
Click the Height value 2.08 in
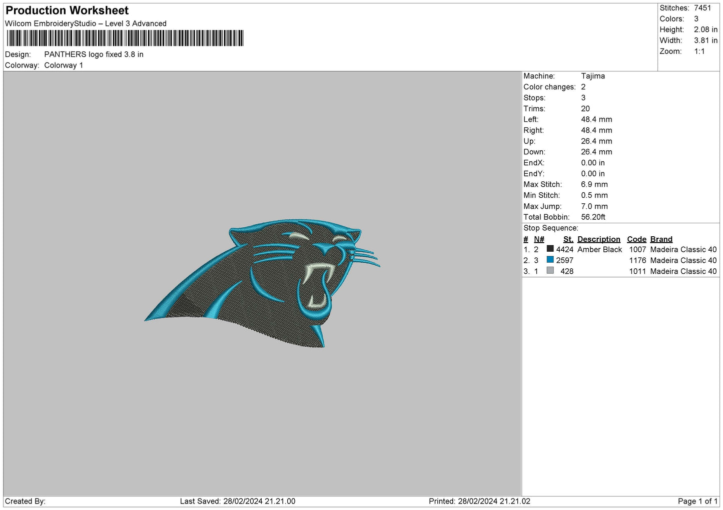[x=705, y=29]
